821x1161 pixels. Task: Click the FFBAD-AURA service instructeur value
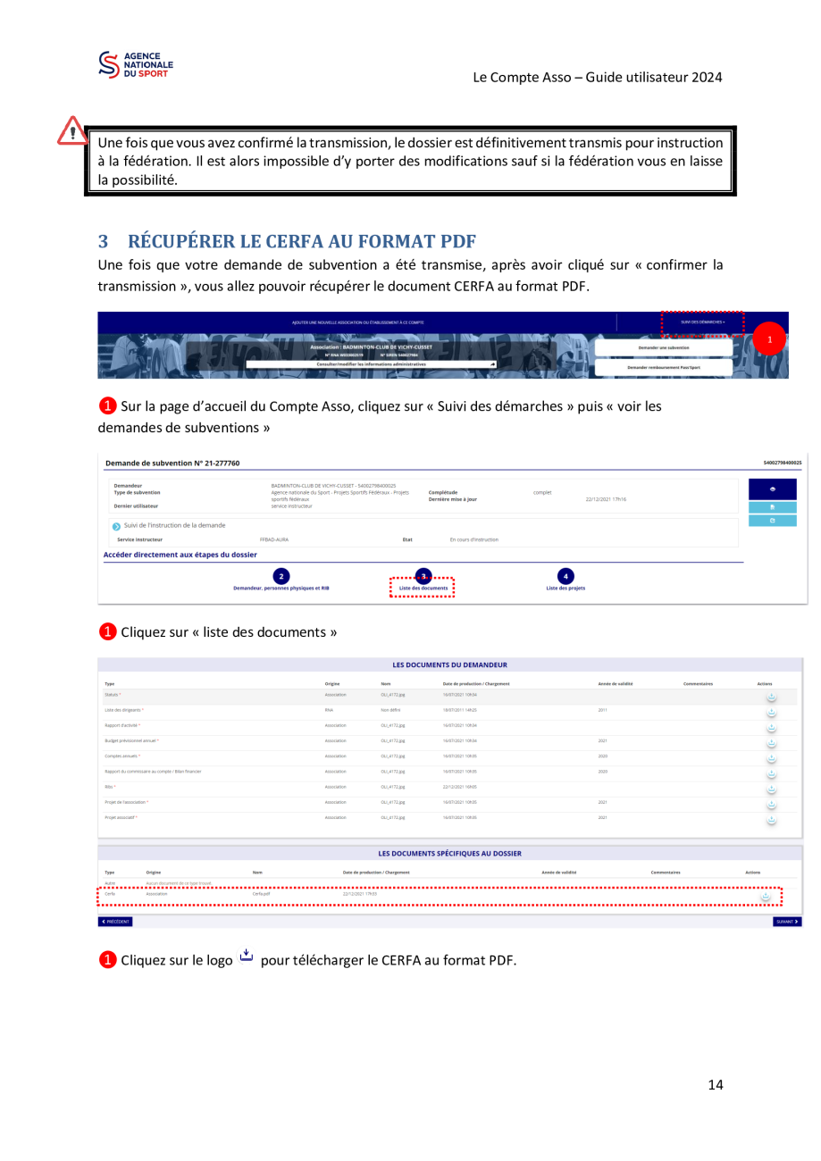pyautogui.click(x=274, y=539)
